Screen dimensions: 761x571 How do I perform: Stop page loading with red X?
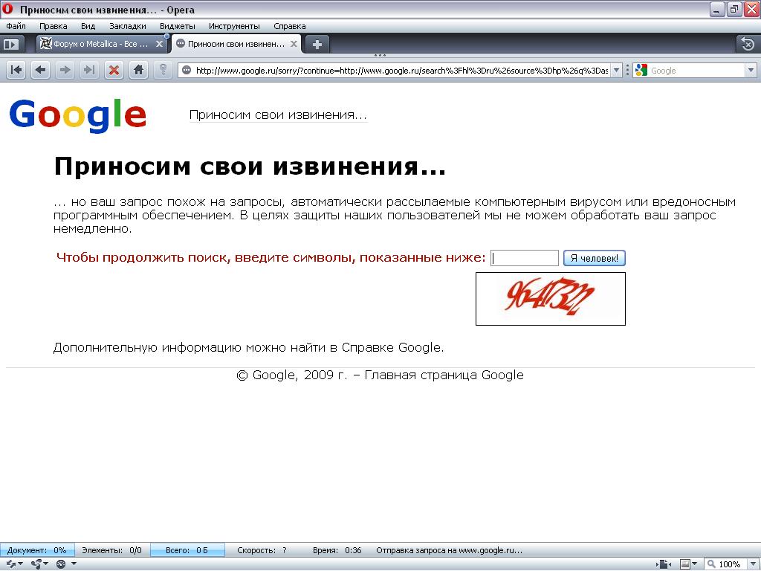(x=114, y=70)
